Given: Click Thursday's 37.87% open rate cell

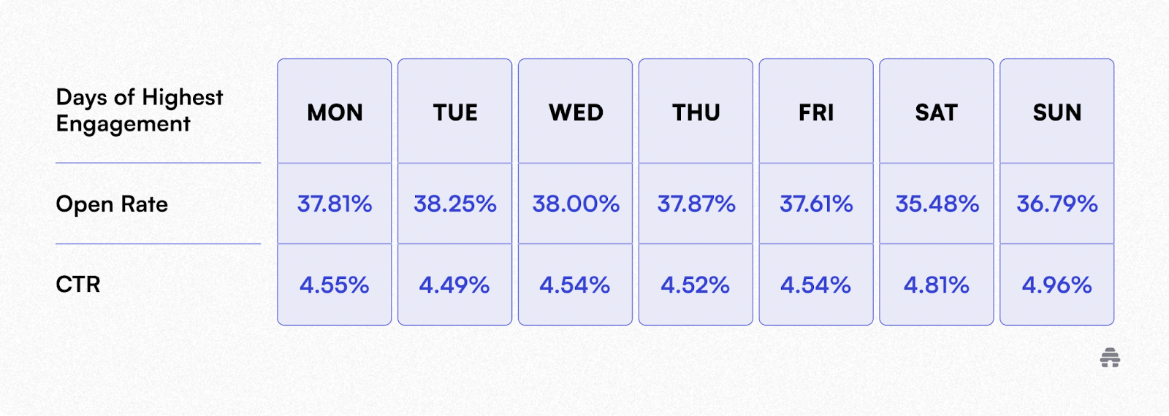Looking at the screenshot, I should 696,204.
